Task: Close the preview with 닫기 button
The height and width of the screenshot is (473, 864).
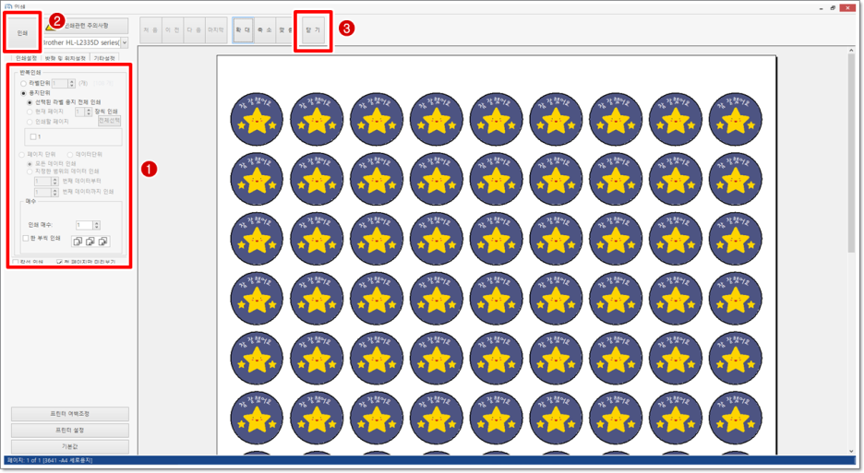Action: 313,30
